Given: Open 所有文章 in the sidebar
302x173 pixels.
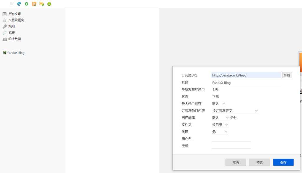Looking at the screenshot, I should click(15, 14).
